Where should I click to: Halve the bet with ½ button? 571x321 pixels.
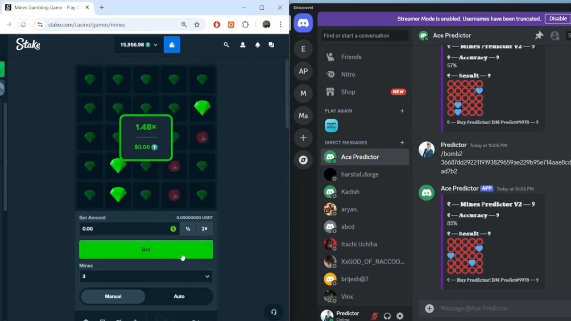pyautogui.click(x=188, y=229)
